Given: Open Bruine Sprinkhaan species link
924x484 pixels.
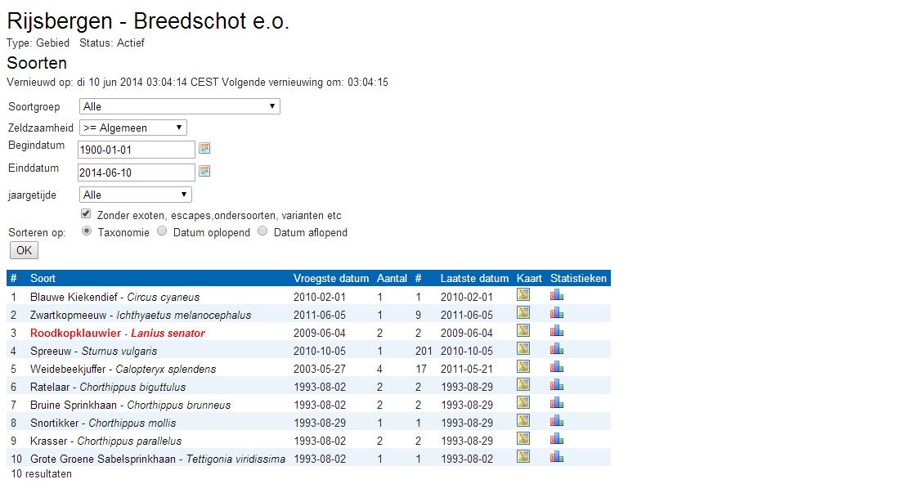Looking at the screenshot, I should [130, 405].
